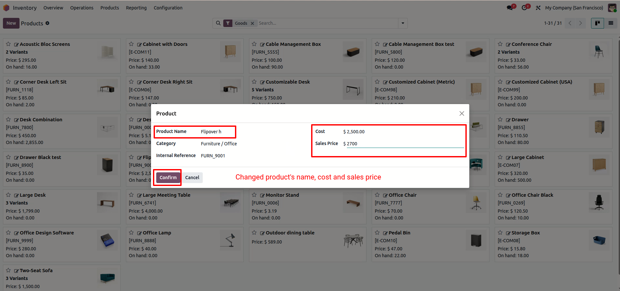The height and width of the screenshot is (291, 620).
Task: Open activity icon for Cabinet with Doors
Action: (139, 45)
